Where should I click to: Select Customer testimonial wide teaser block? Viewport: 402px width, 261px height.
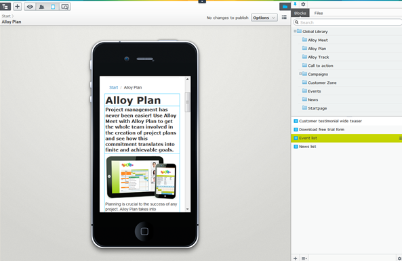click(346, 121)
